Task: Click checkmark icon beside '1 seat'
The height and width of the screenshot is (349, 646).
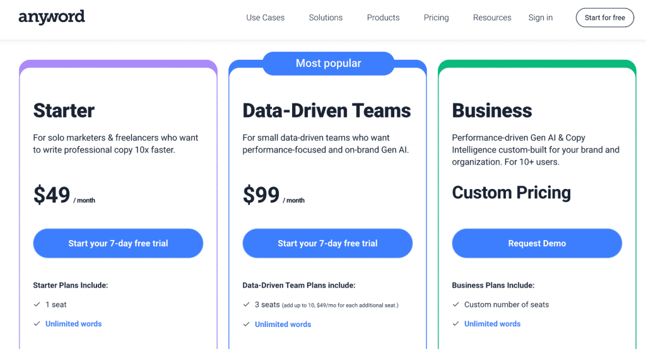Action: click(37, 304)
